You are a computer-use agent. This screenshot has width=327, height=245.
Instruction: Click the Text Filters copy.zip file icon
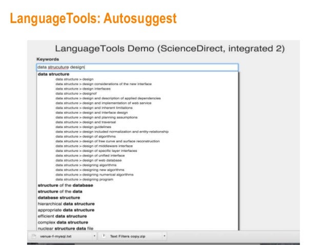pos(104,236)
